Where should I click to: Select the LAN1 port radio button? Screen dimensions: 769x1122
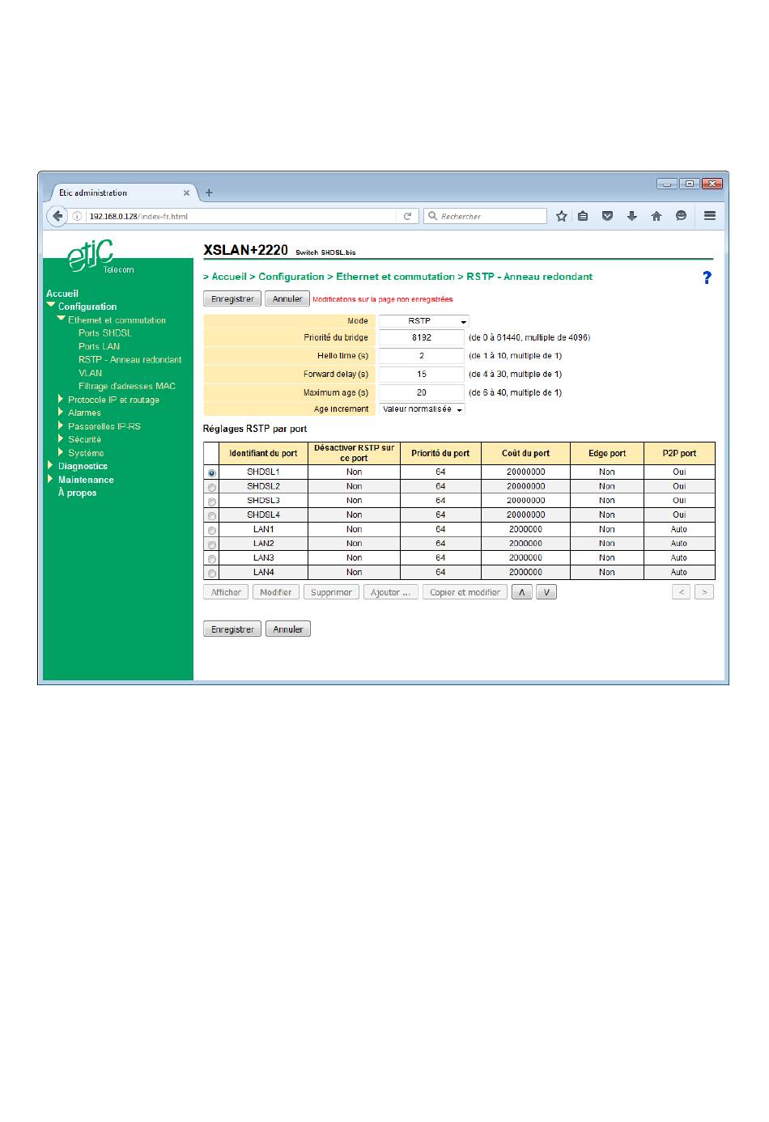click(212, 531)
